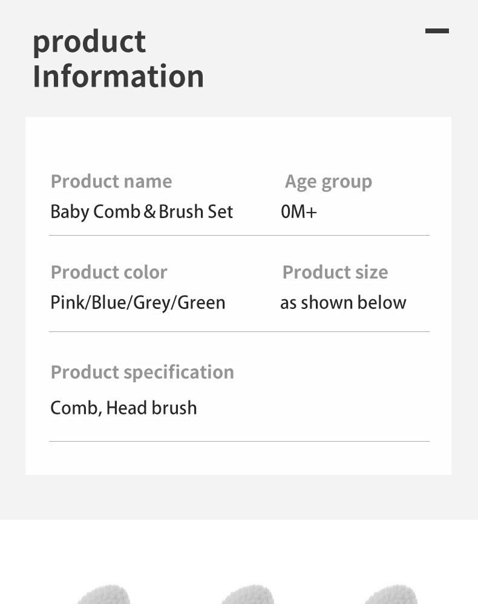Click the product Information heading
The width and height of the screenshot is (478, 604).
pos(118,59)
